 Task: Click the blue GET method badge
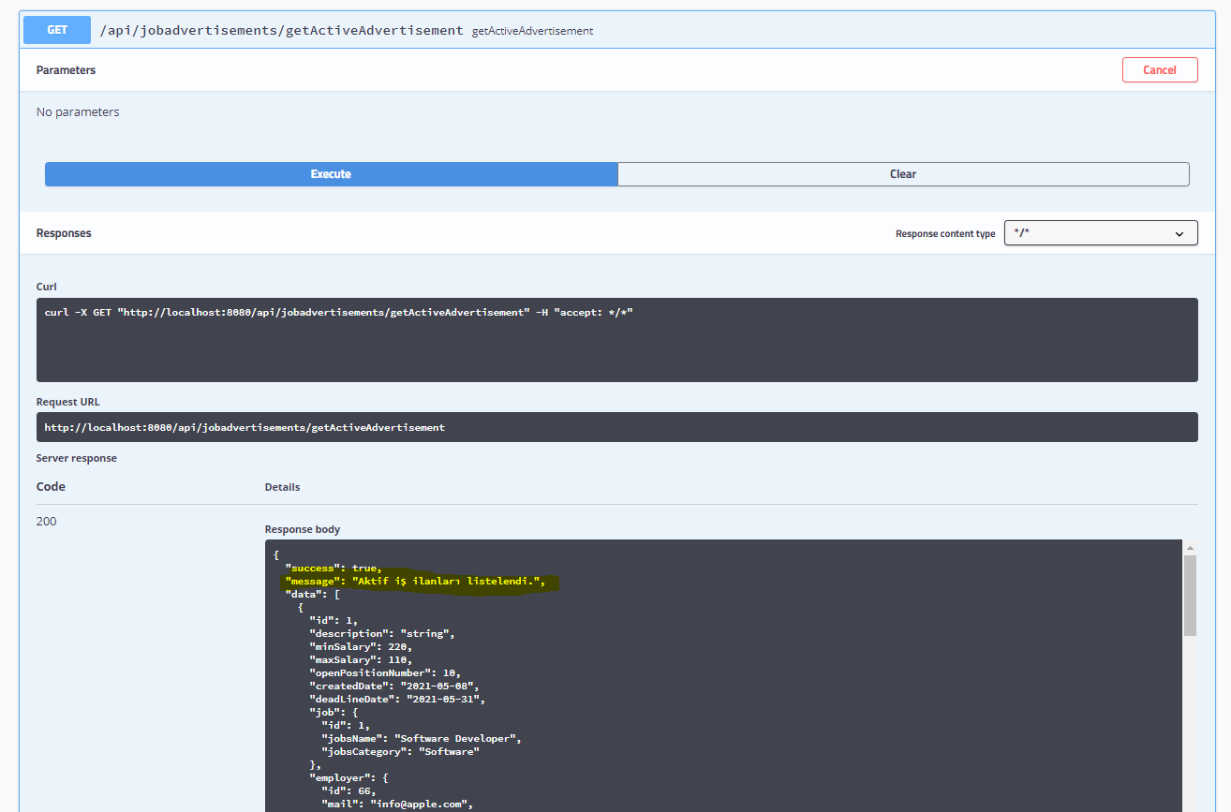click(x=55, y=30)
